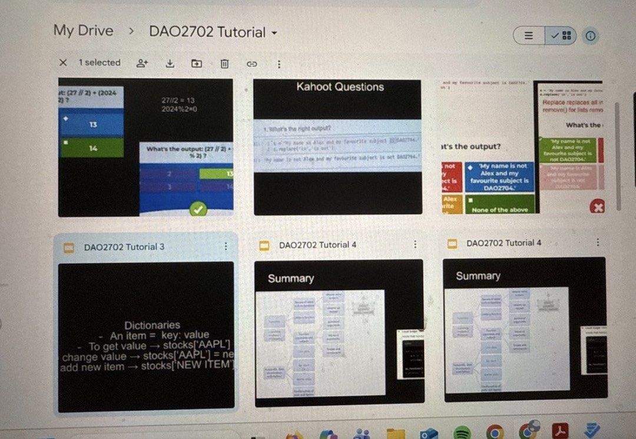Open the 27//2 = 13 quiz thumbnail

coord(145,147)
